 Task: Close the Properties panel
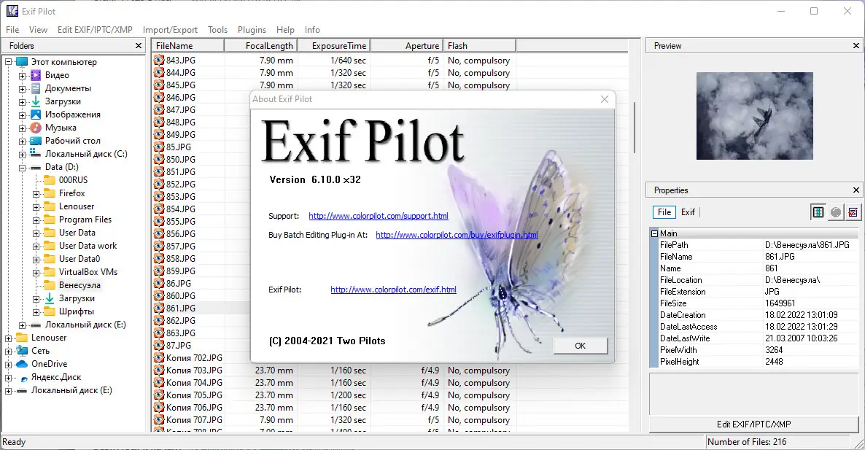pyautogui.click(x=856, y=190)
